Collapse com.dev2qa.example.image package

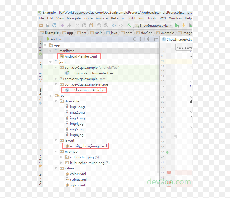tap(56, 84)
